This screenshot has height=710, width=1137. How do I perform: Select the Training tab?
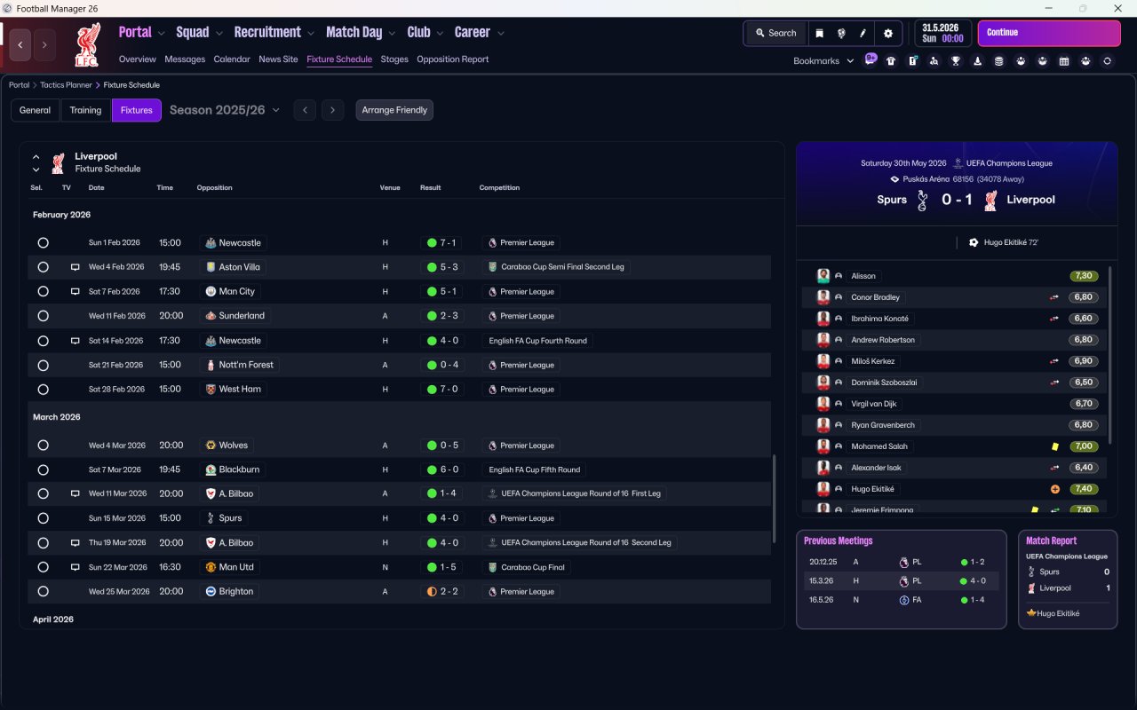85,110
